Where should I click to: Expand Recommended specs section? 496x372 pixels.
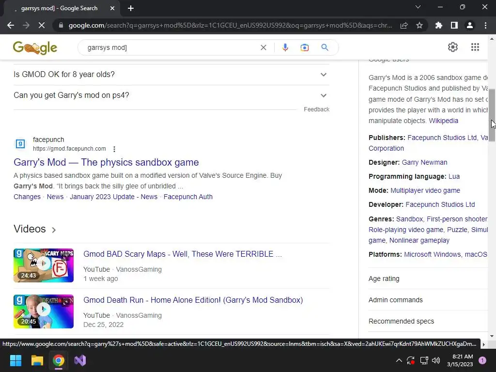click(x=428, y=321)
